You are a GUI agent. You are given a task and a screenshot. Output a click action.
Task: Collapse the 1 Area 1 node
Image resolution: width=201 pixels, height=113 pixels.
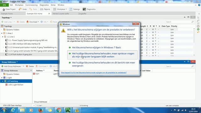point(2,33)
